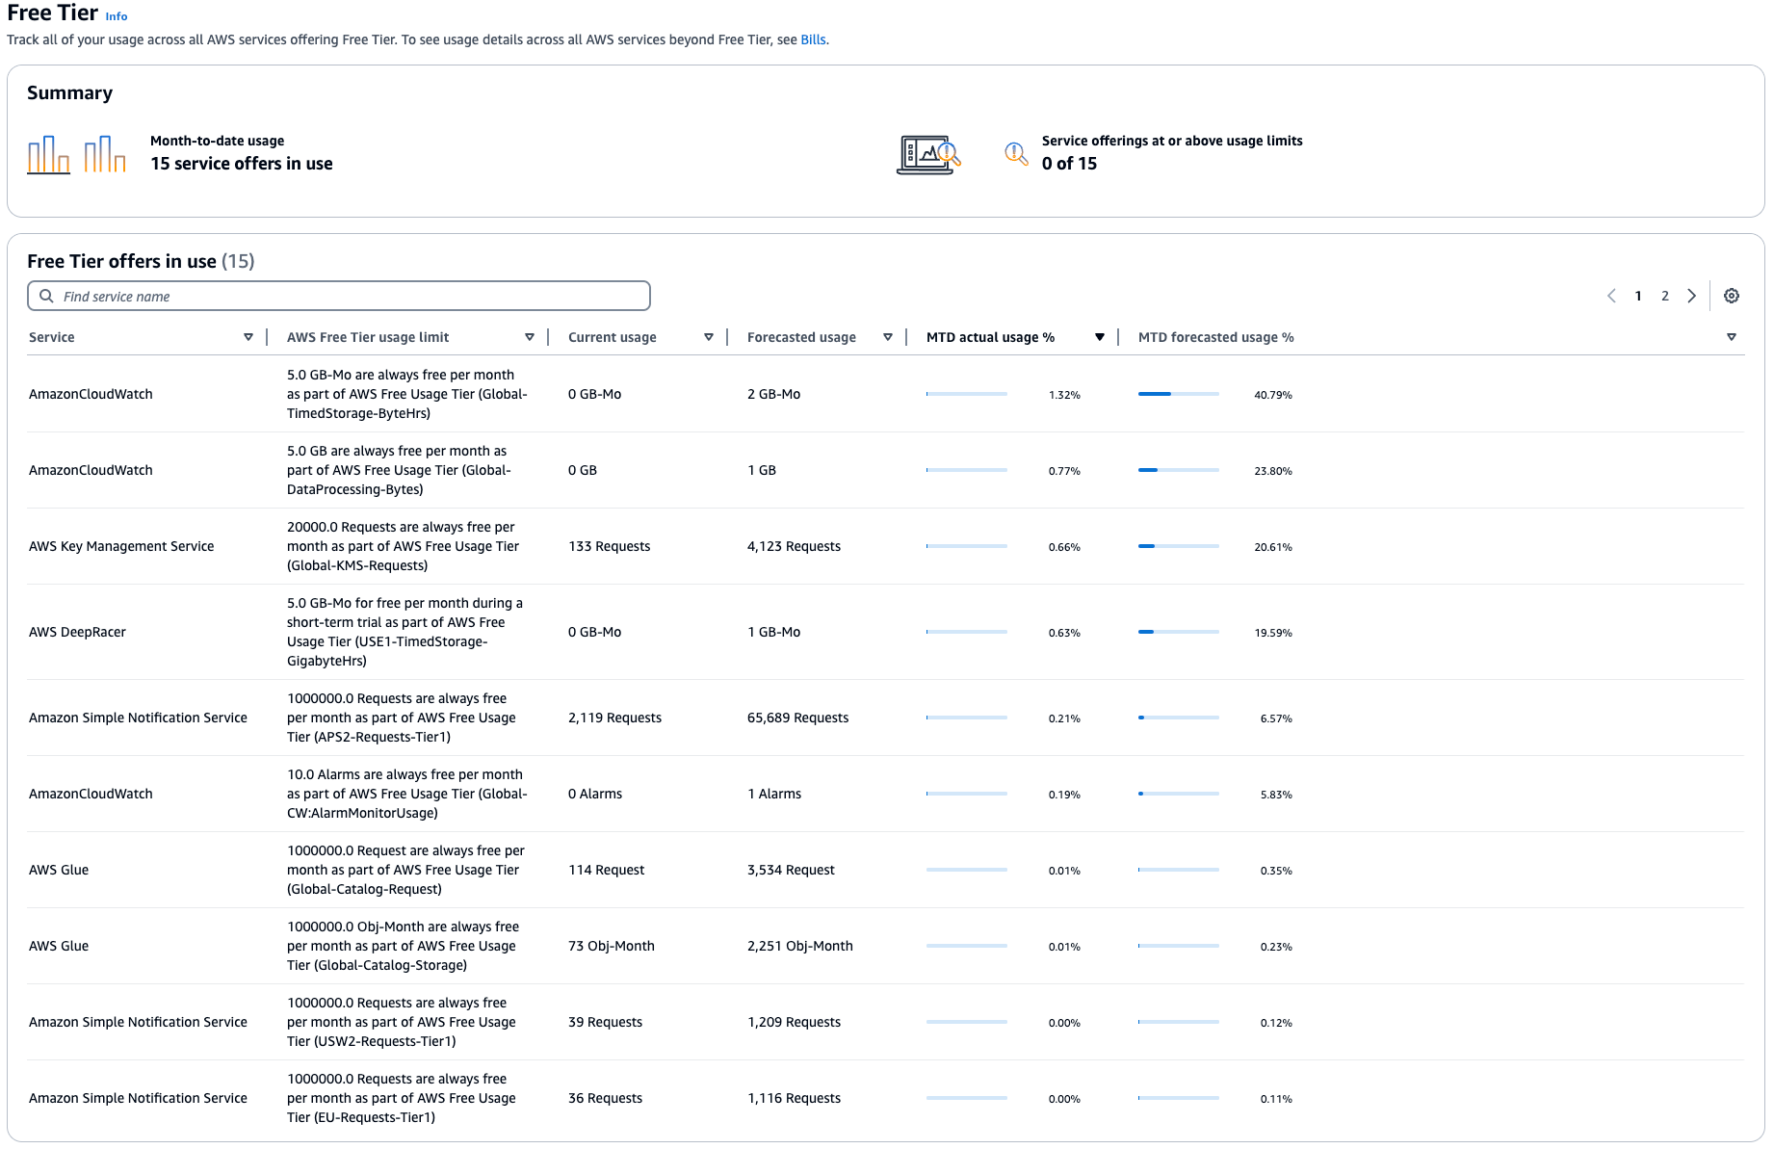Click AWS Key Management Service row name
1774x1149 pixels.
[121, 546]
